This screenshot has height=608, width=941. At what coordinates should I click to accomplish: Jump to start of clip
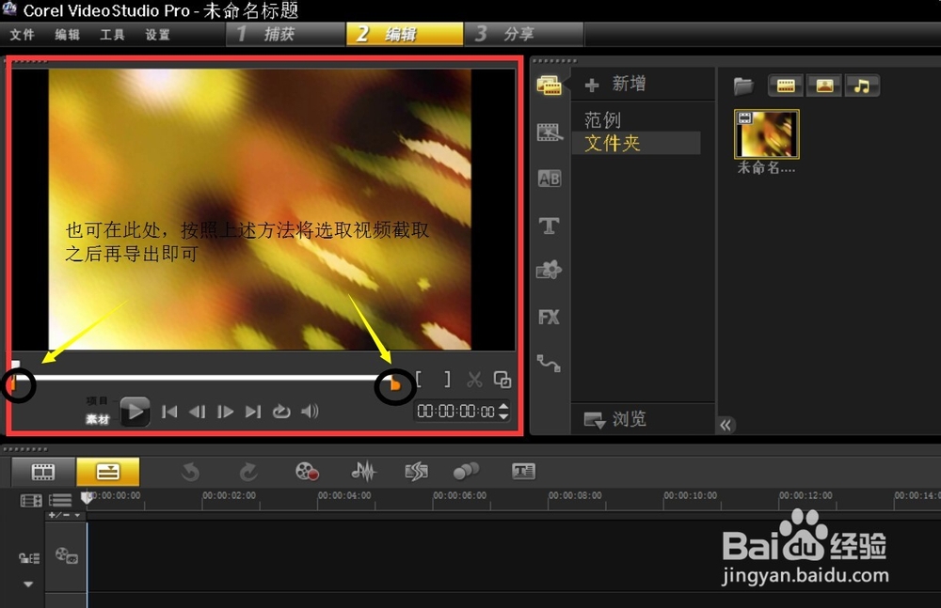pos(169,412)
